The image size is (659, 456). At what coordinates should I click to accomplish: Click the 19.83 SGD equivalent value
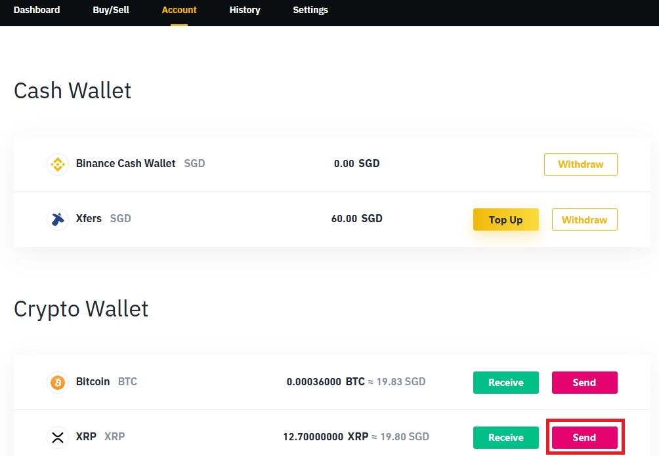click(x=401, y=381)
